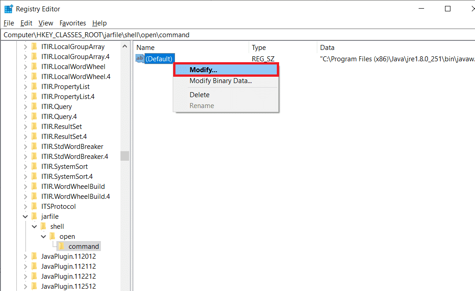Collapse the open key
This screenshot has width=475, height=291.
point(44,237)
